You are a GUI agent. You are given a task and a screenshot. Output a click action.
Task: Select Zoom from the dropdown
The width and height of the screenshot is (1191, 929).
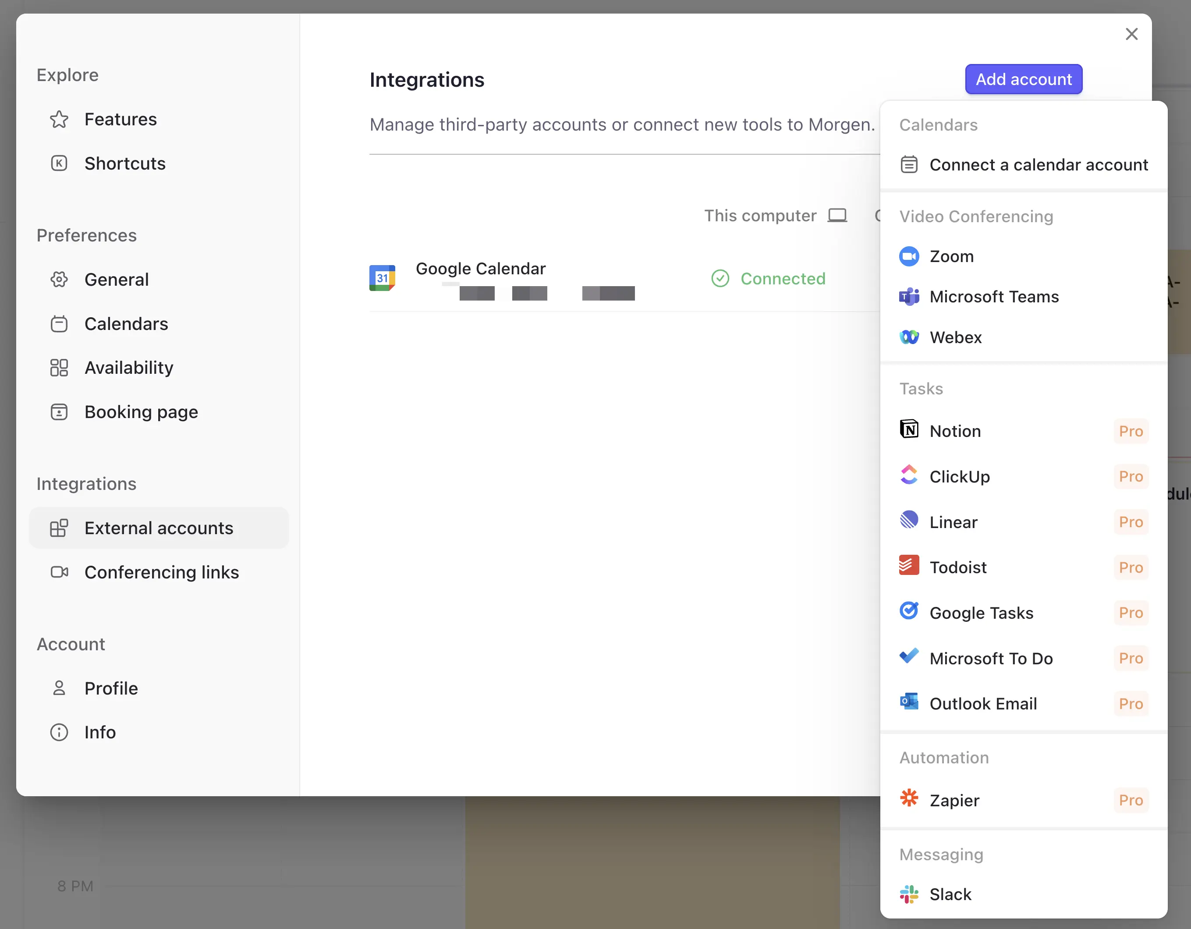tap(1024, 256)
